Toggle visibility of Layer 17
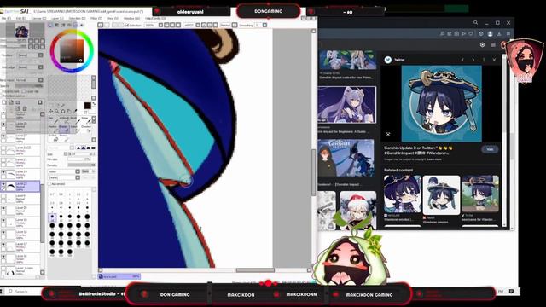The width and height of the screenshot is (546, 307). pos(3,245)
